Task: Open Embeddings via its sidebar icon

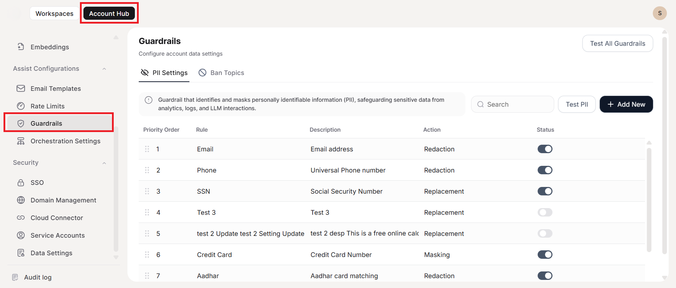Action: pos(21,47)
